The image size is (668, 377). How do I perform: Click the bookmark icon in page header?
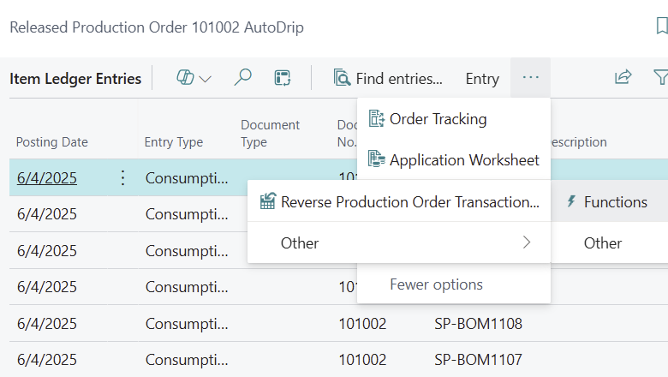tap(661, 27)
